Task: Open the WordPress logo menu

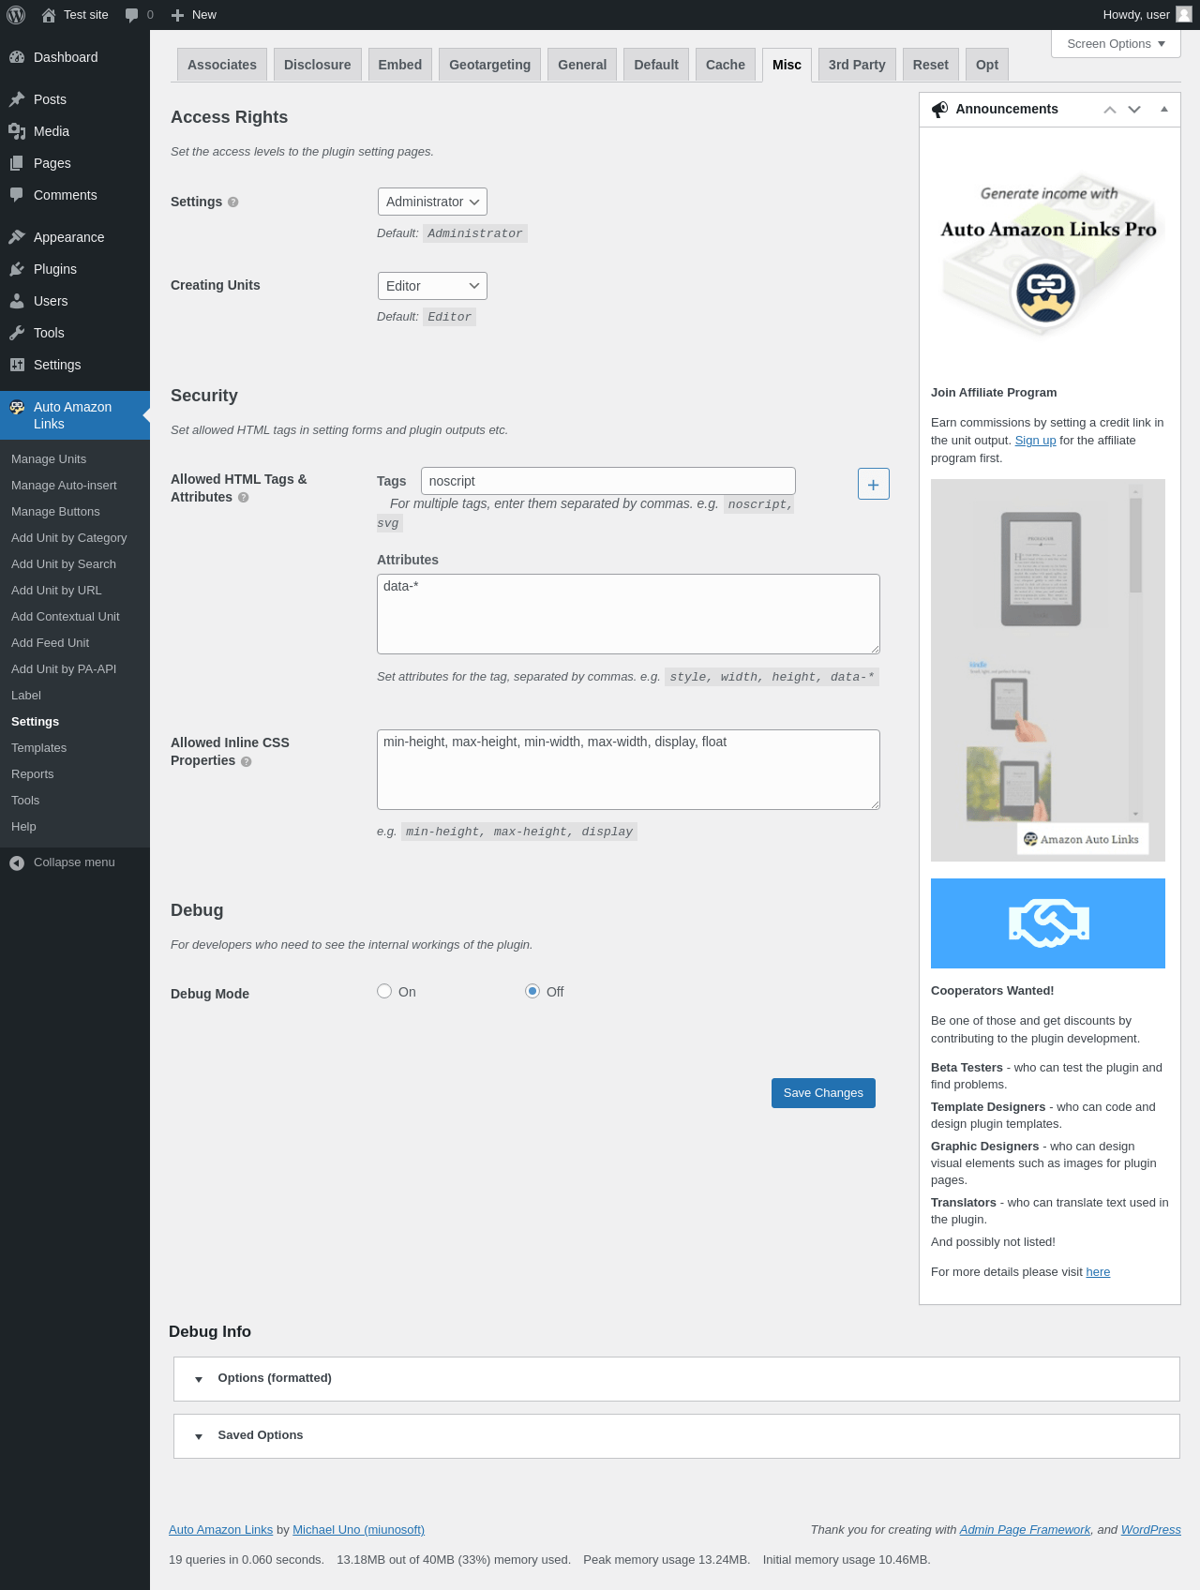Action: click(16, 15)
